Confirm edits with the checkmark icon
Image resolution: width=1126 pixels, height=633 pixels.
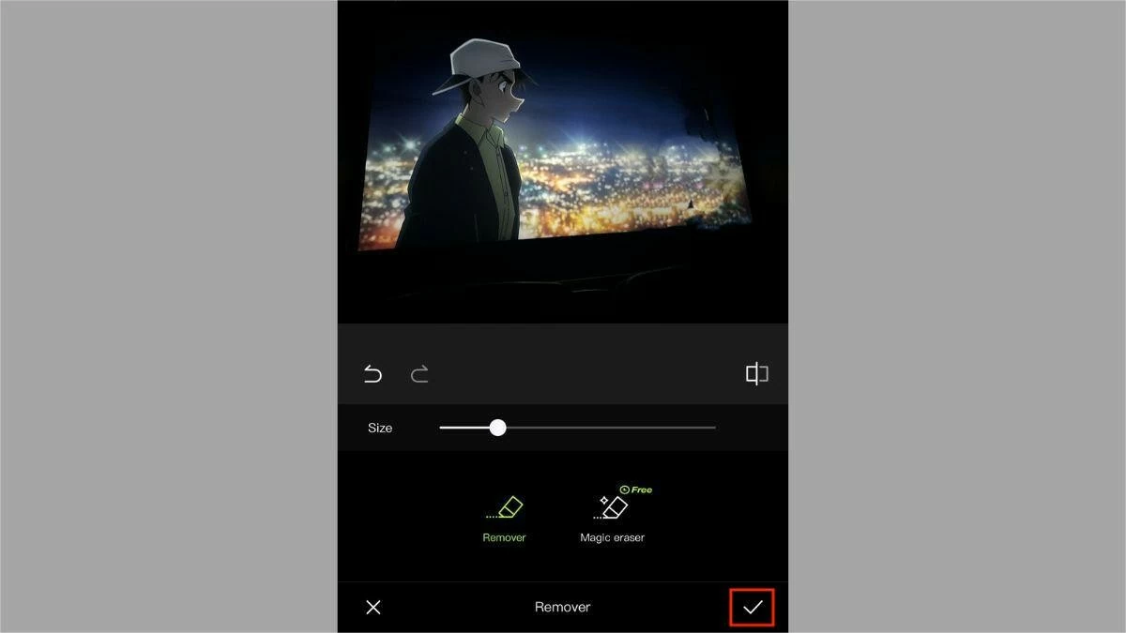[x=753, y=608]
